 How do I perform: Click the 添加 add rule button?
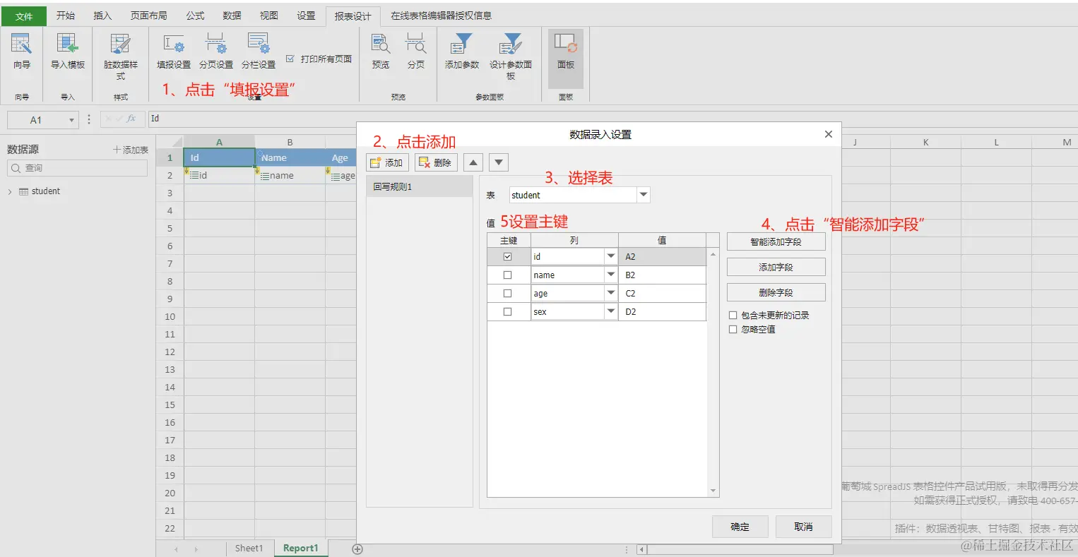click(387, 162)
